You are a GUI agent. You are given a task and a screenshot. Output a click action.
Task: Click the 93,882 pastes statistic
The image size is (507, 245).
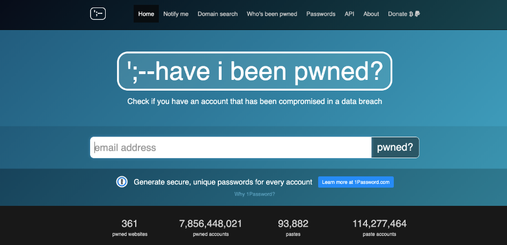[293, 227]
